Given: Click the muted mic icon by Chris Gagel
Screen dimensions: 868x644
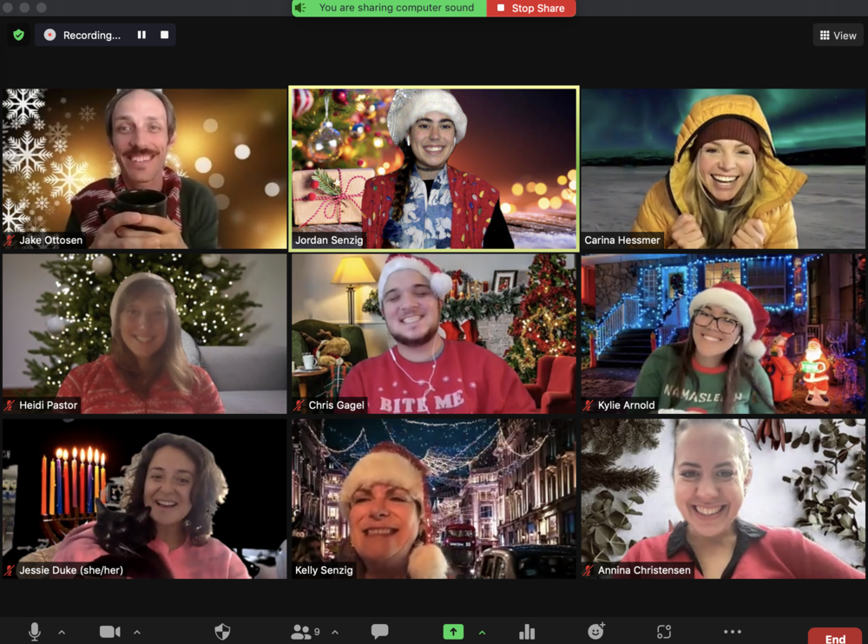Looking at the screenshot, I should [299, 404].
